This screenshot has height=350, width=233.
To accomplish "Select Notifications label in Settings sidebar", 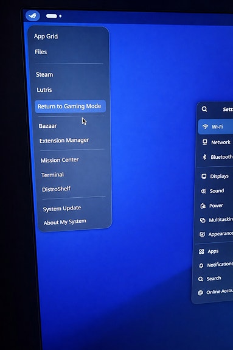I will click(220, 265).
